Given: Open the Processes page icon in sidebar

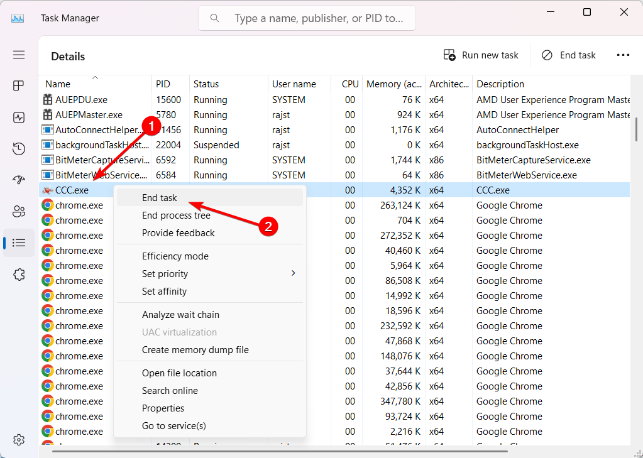Looking at the screenshot, I should click(19, 85).
